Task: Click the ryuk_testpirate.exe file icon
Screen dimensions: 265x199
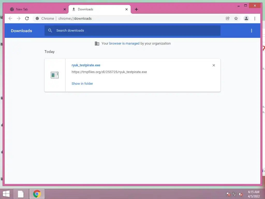Action: pos(55,75)
